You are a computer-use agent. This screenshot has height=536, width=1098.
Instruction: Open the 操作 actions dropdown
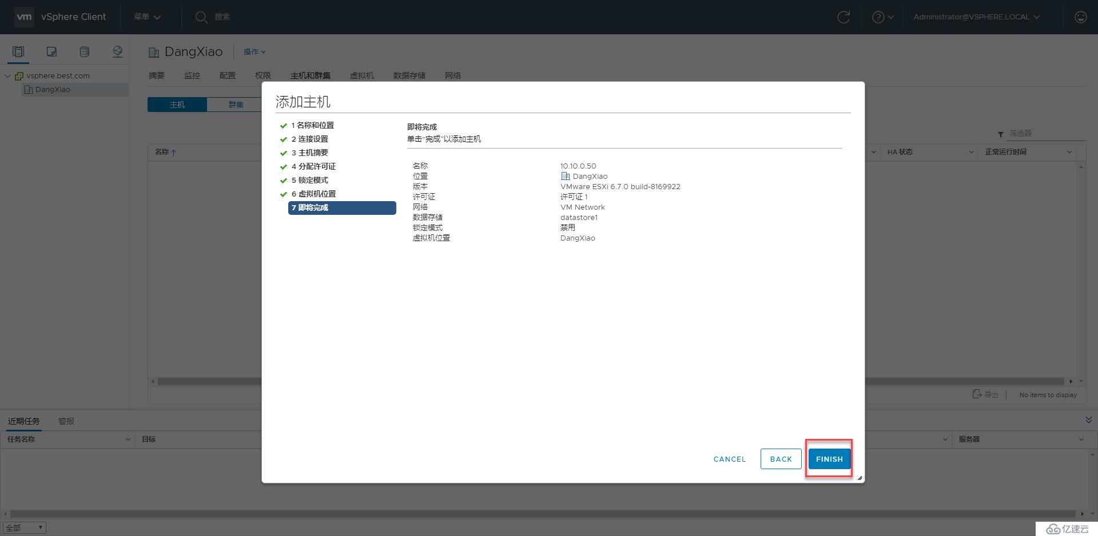click(254, 52)
